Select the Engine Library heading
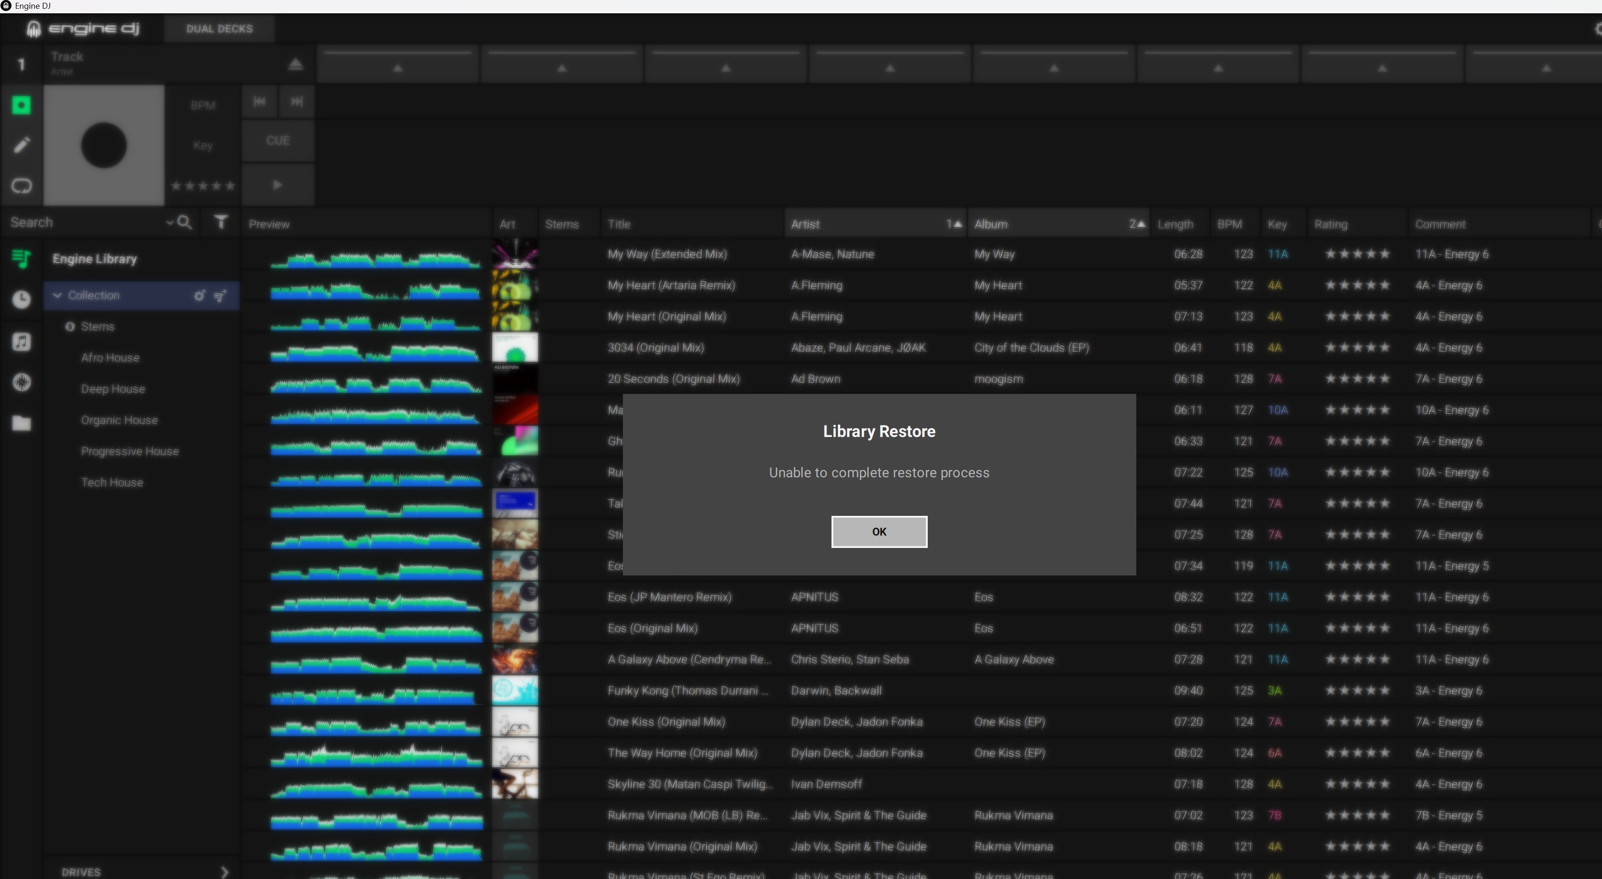The height and width of the screenshot is (879, 1602). point(94,259)
